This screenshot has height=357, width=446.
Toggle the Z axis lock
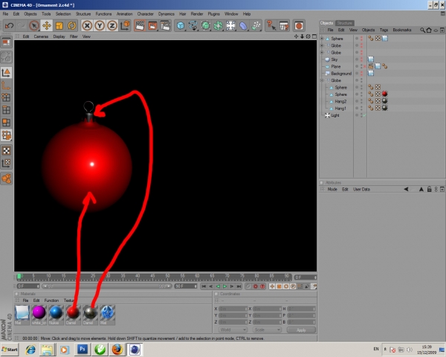(x=112, y=25)
